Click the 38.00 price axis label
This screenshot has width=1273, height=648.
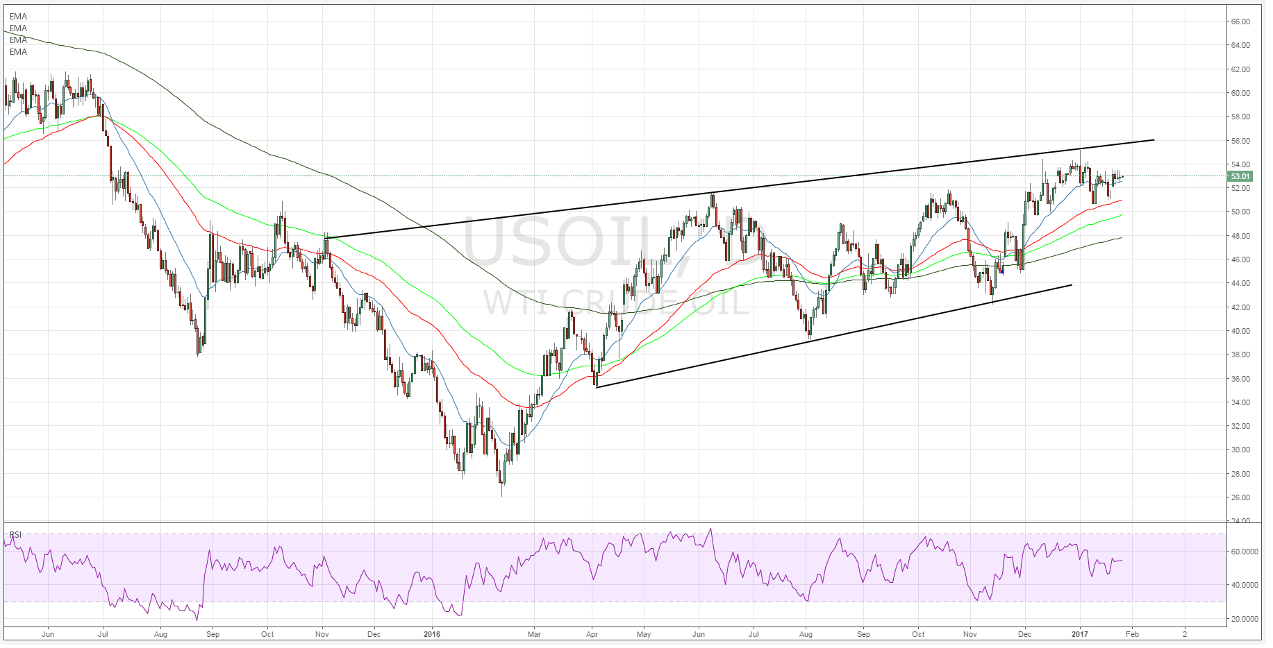tap(1240, 355)
